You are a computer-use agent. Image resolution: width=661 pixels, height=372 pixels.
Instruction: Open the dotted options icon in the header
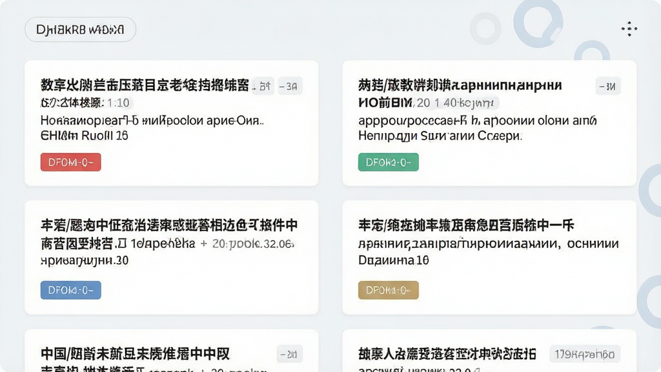[x=629, y=29]
